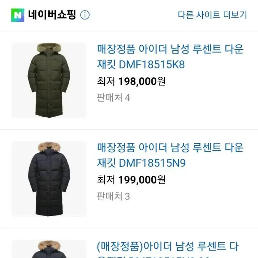Open the (매장정품)아이더 남성 루센트 title
The width and height of the screenshot is (258, 258).
click(x=168, y=249)
